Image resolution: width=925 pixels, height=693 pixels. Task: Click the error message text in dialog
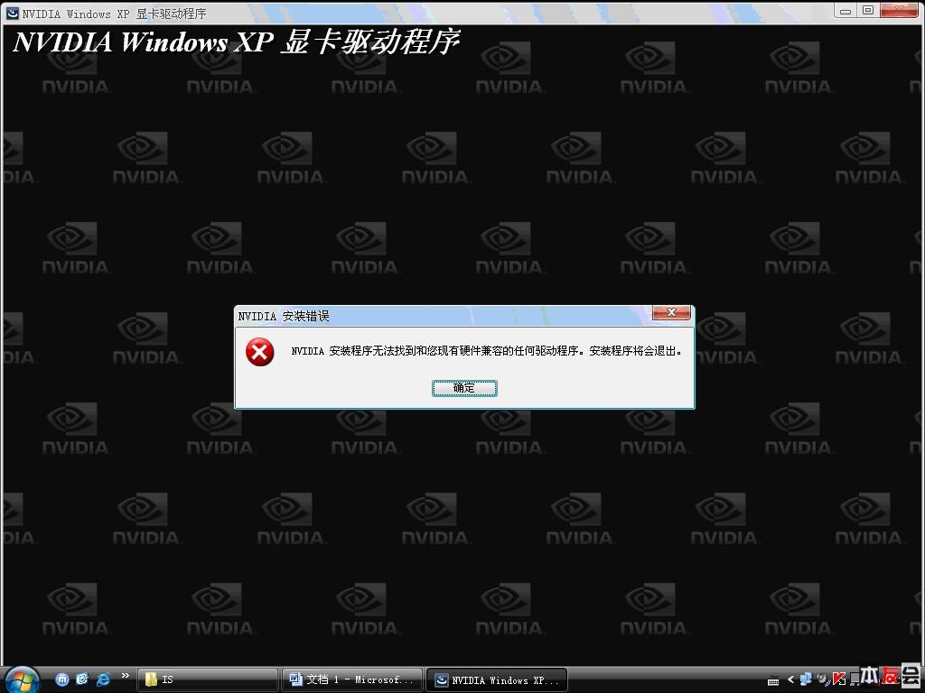[x=487, y=351]
